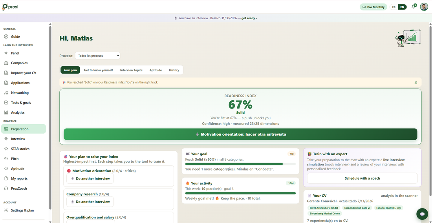Click the Tasks & goals checkbox icon
432x223 pixels.
[6, 103]
